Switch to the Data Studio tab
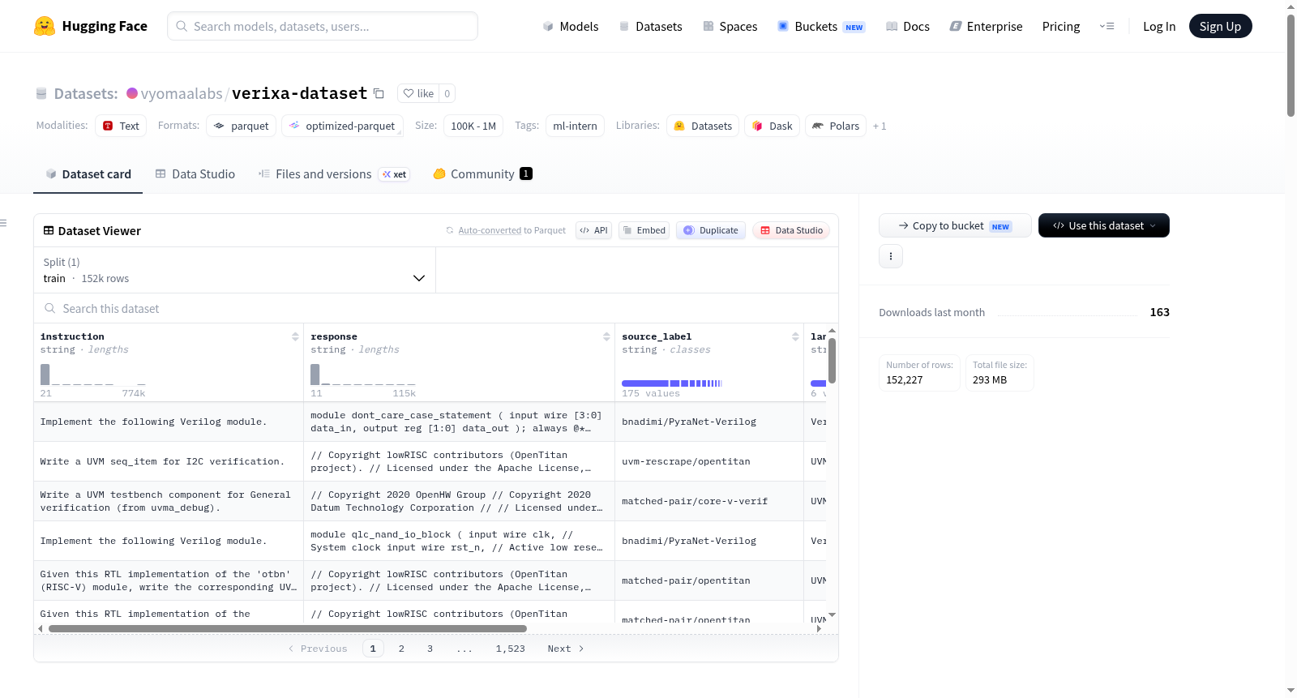 195,174
